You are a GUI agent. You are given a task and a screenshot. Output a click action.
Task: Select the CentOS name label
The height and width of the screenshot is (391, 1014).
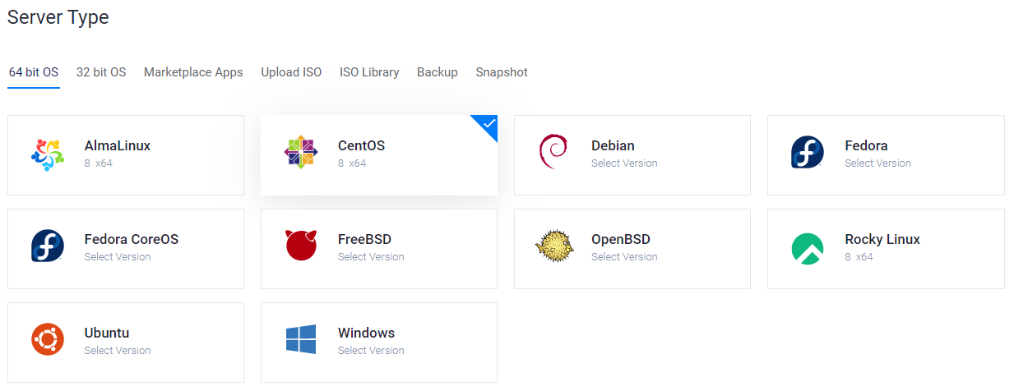click(x=361, y=146)
